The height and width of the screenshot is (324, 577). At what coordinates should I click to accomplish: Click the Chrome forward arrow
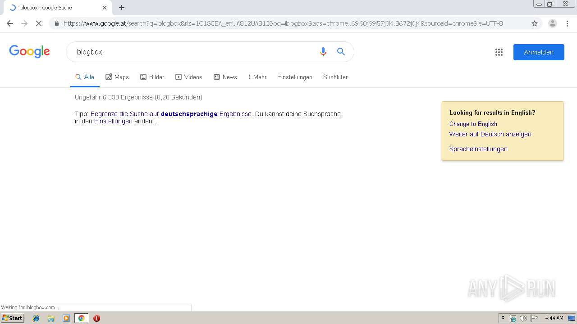(x=24, y=23)
